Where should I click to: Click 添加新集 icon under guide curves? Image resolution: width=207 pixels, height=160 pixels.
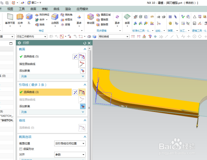click(83, 106)
